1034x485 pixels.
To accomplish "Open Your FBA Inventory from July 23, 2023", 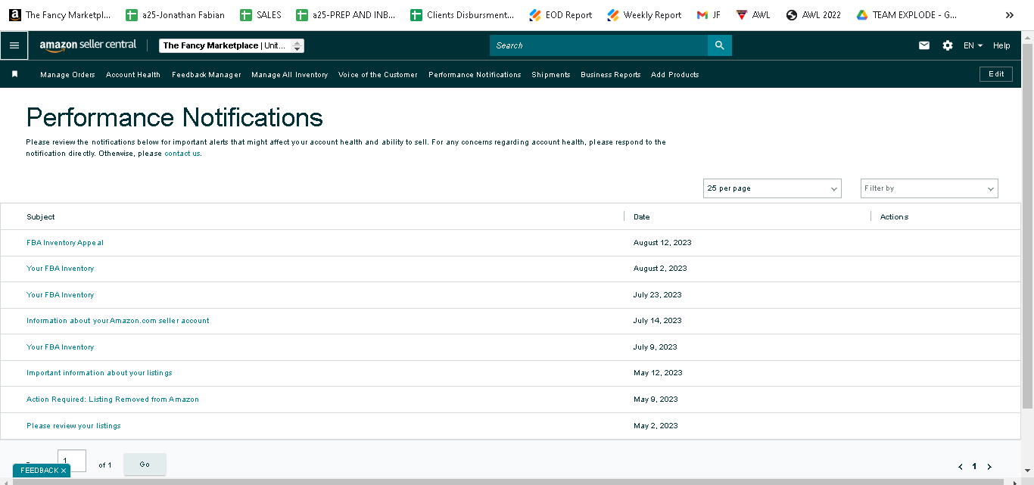I will point(61,295).
